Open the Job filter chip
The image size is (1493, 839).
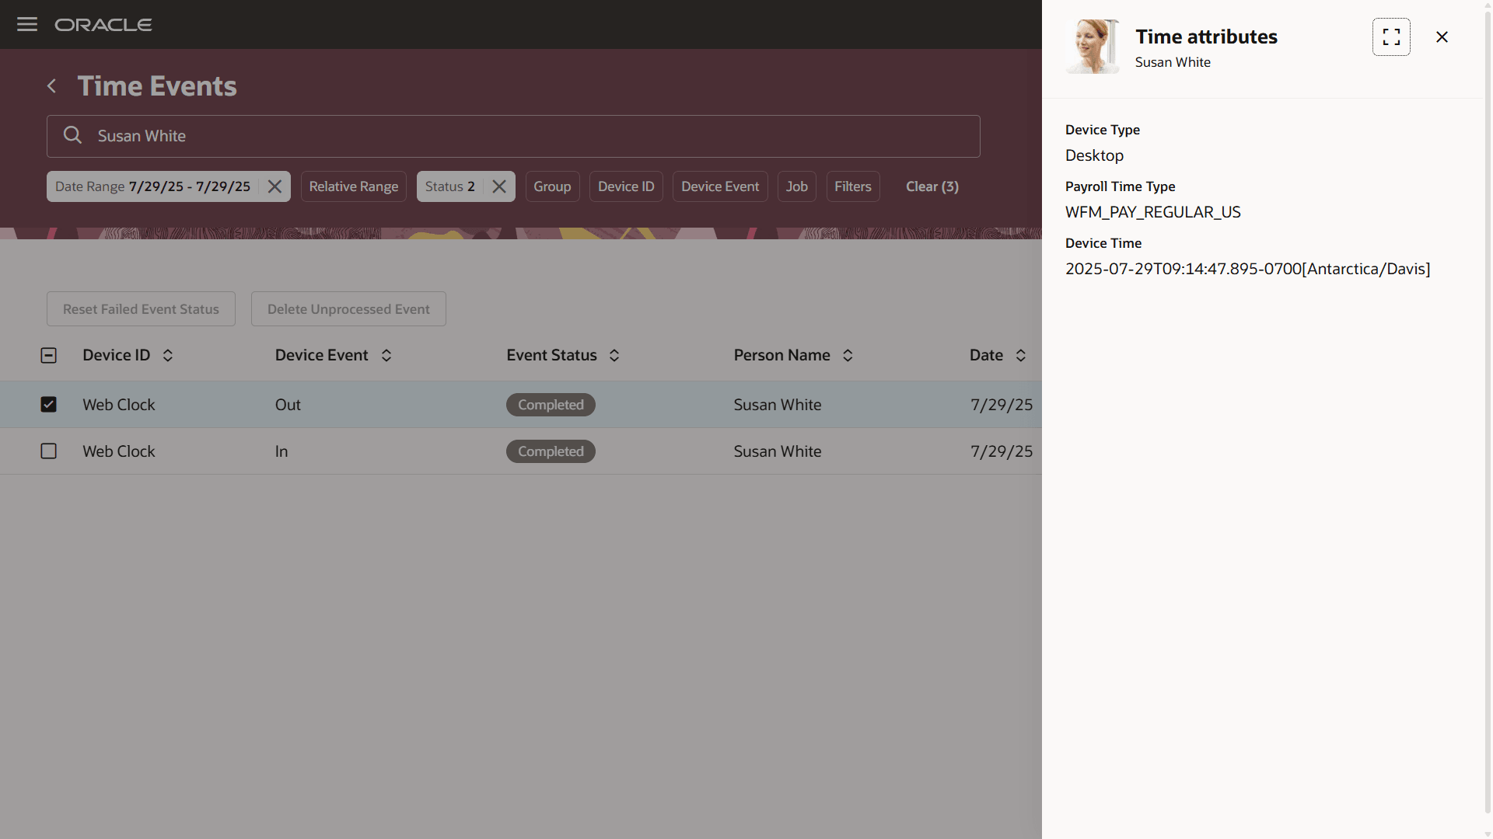coord(796,186)
